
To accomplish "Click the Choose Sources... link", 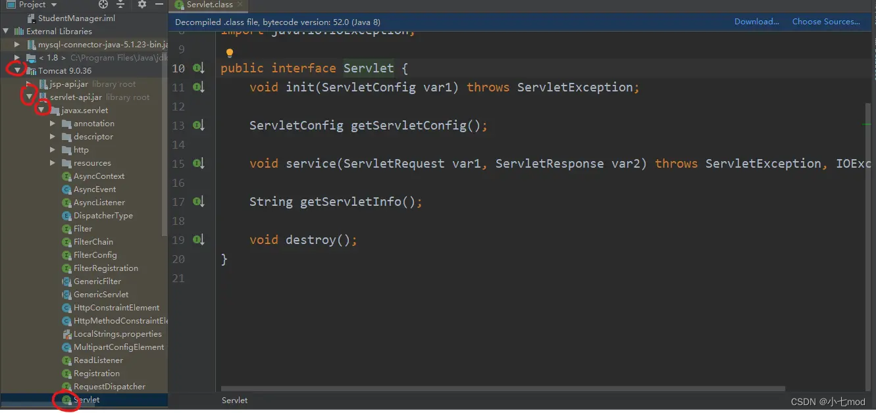I will point(826,22).
